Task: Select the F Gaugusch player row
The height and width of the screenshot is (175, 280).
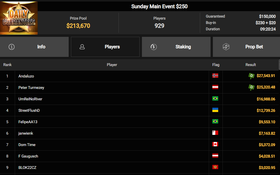Action: pos(28,156)
